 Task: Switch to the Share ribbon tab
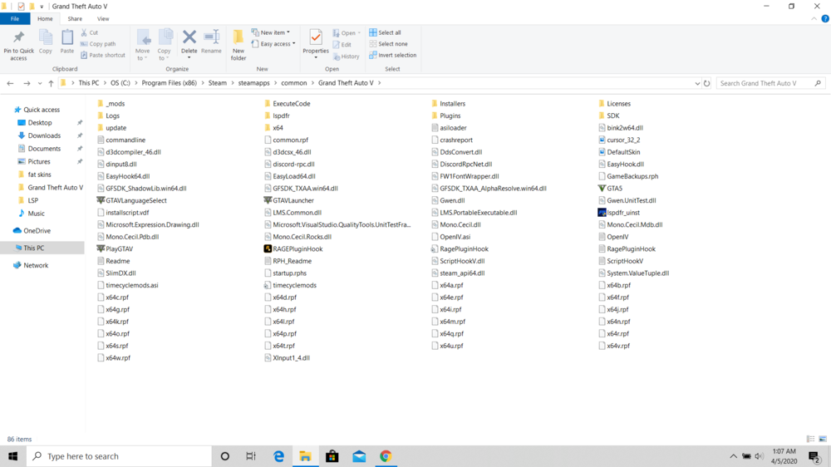click(x=75, y=18)
